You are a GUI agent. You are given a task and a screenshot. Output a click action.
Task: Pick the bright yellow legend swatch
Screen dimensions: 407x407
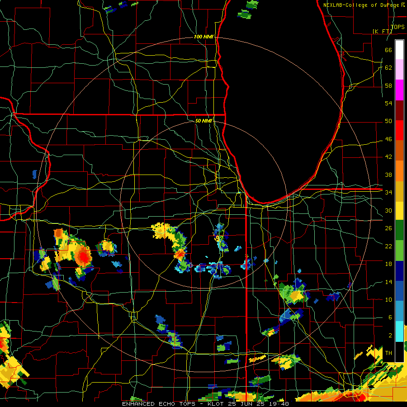399,210
